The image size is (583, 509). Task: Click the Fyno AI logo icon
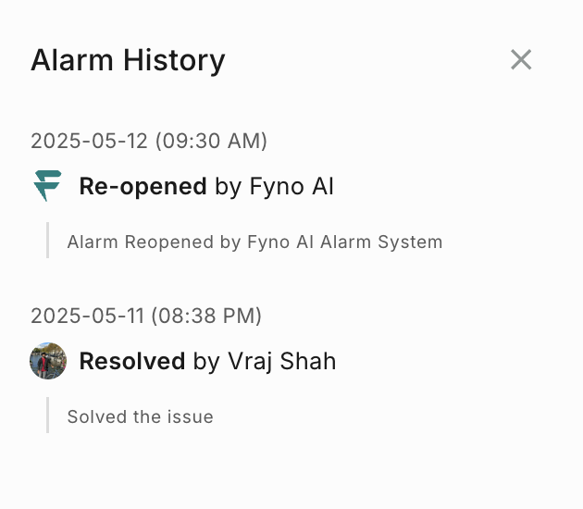point(47,186)
